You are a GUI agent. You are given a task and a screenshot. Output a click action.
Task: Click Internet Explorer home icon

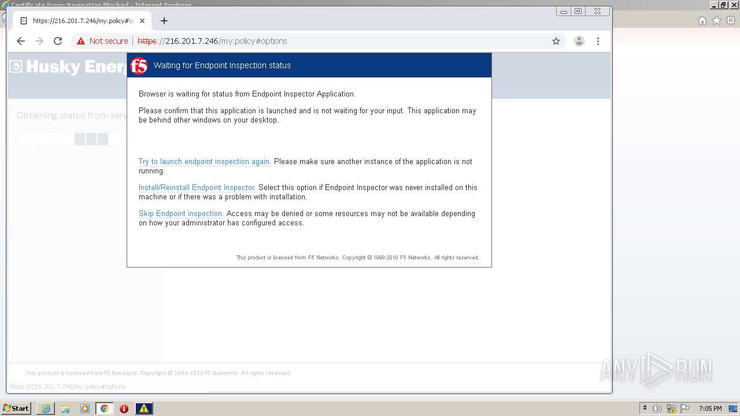[702, 21]
